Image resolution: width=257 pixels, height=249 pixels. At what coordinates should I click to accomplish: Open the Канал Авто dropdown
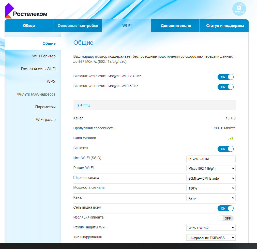click(x=211, y=198)
